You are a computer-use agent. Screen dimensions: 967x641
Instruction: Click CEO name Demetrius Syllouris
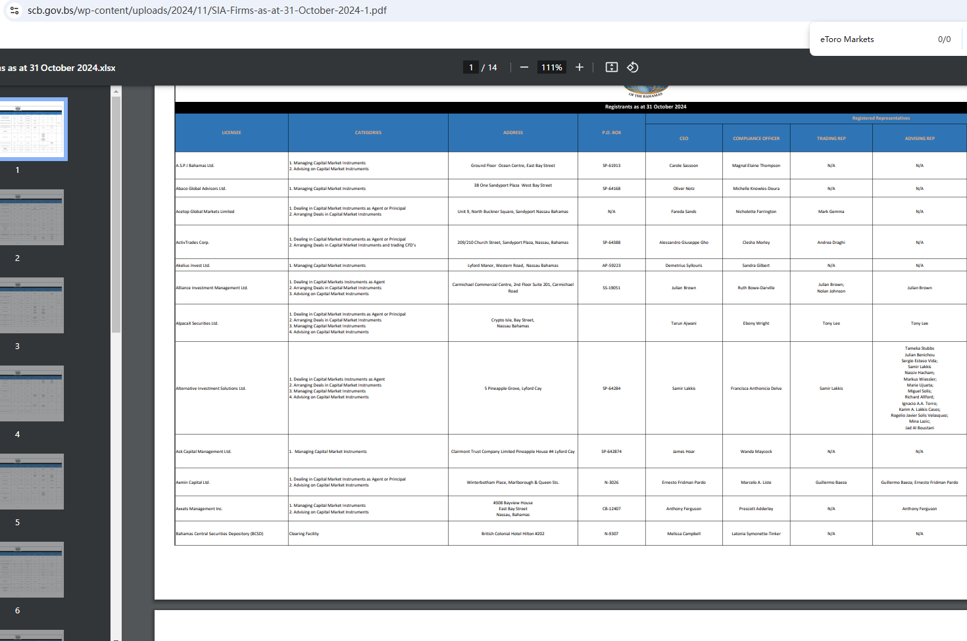pyautogui.click(x=683, y=266)
